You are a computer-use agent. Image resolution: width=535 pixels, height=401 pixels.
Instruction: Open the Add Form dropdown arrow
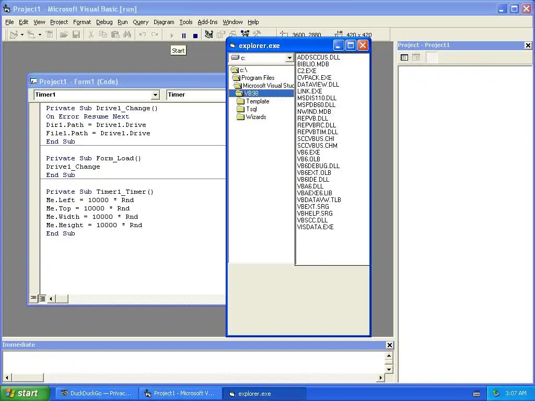[x=40, y=34]
